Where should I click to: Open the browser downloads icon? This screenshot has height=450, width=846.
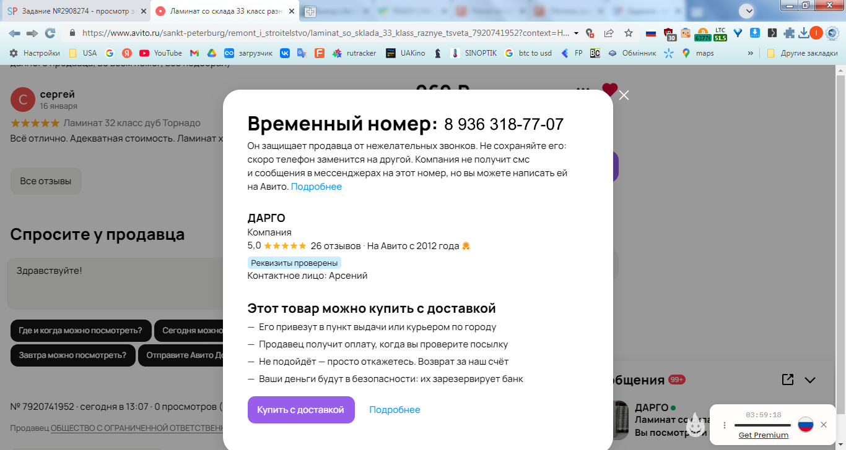[803, 33]
